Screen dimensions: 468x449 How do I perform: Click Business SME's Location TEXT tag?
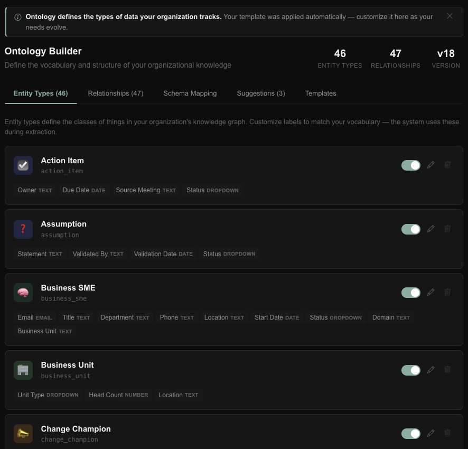tap(224, 317)
